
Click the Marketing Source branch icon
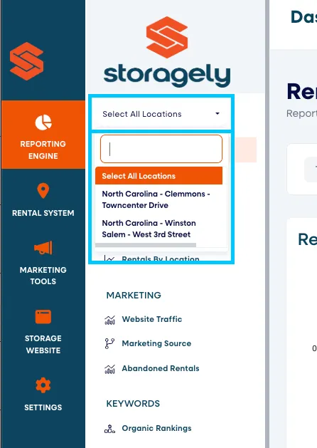(x=109, y=343)
